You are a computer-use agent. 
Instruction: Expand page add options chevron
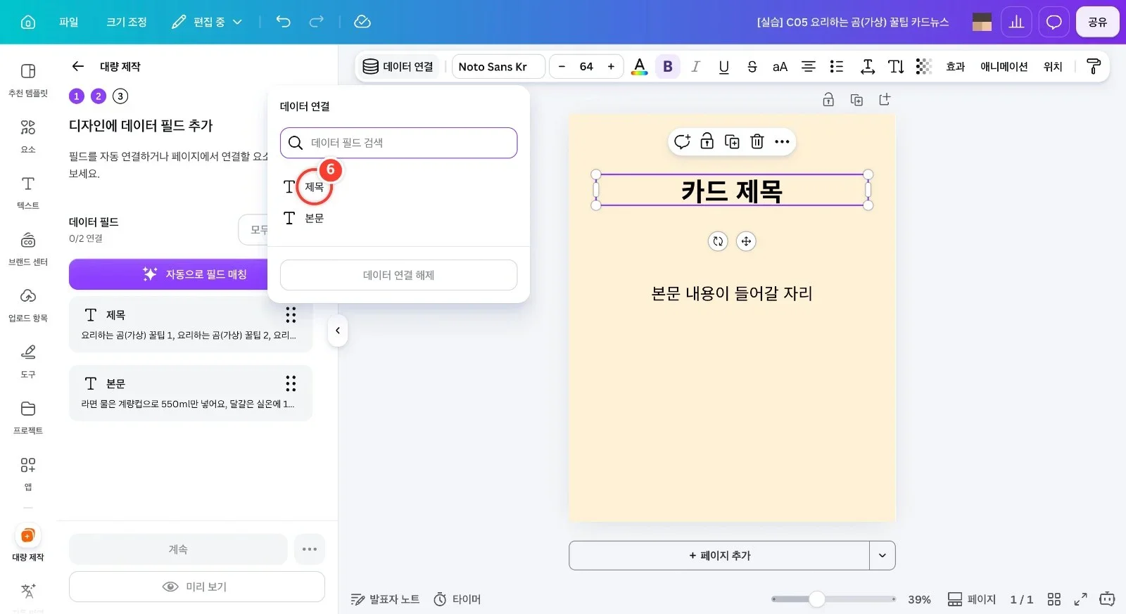pos(883,556)
